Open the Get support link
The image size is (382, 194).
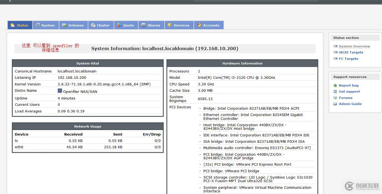pos(349,91)
